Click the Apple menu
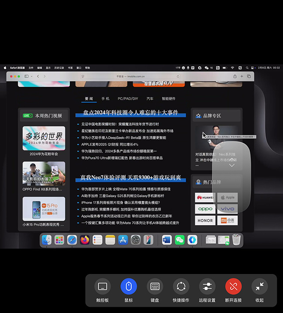This screenshot has width=283, height=313. (5, 68)
